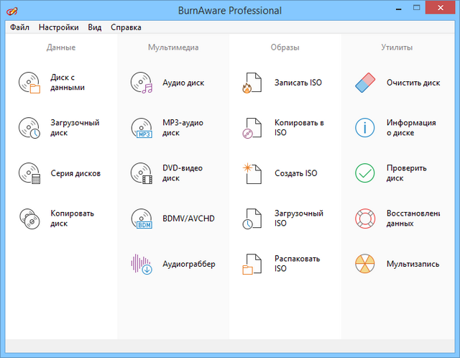Click the Data Disc icon (Диск с данными)
The width and height of the screenshot is (460, 358).
(29, 83)
